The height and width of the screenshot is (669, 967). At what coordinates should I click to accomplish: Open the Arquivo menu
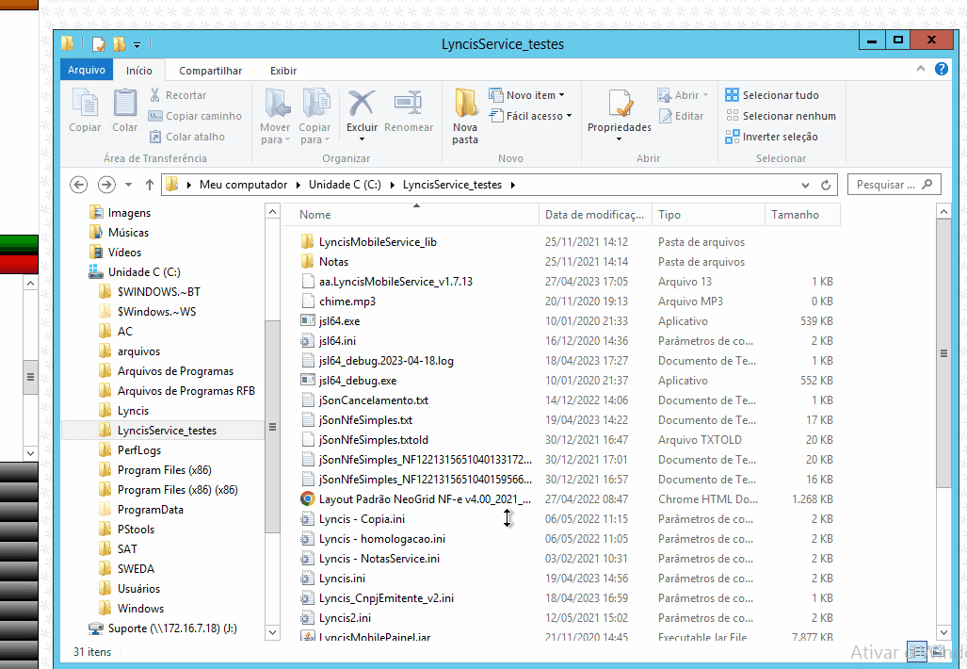pyautogui.click(x=87, y=71)
